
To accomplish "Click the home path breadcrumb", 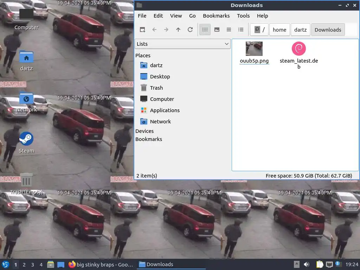I will coord(279,30).
